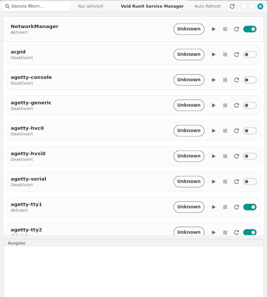Restart the agetty-hvsi0 service

pos(236,156)
